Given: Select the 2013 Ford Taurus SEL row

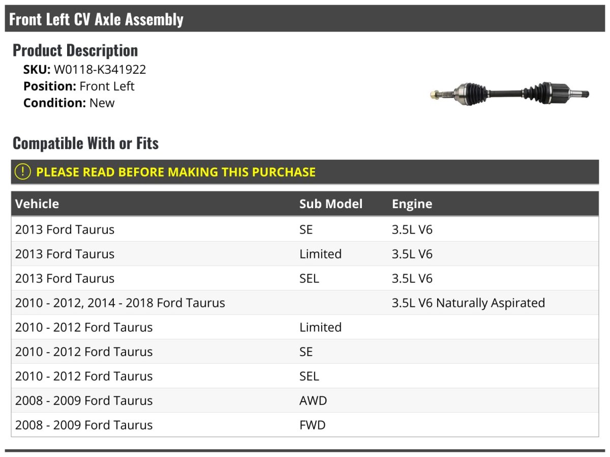Looking at the screenshot, I should (65, 278).
